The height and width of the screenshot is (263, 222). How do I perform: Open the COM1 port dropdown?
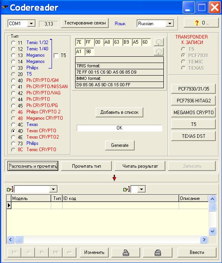[31, 24]
